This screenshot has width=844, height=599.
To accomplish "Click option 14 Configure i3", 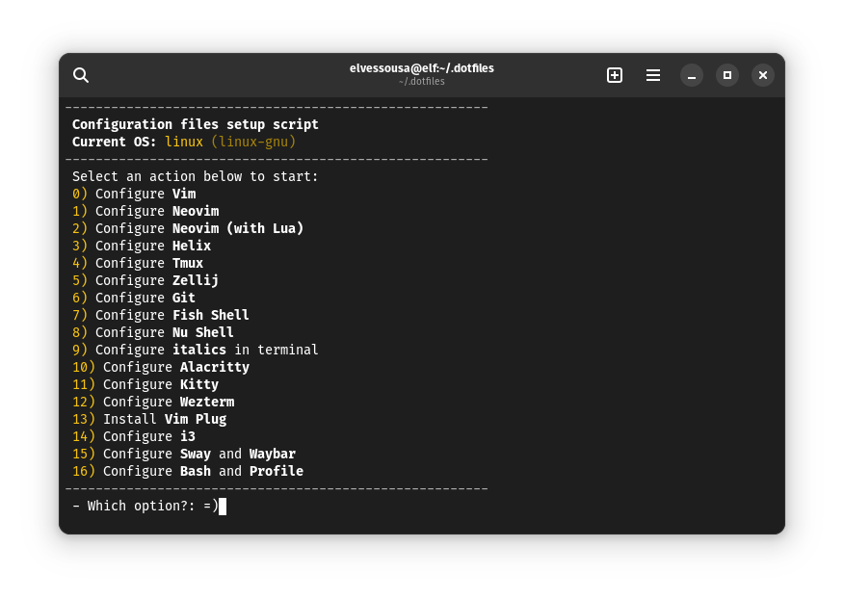I will click(x=134, y=436).
